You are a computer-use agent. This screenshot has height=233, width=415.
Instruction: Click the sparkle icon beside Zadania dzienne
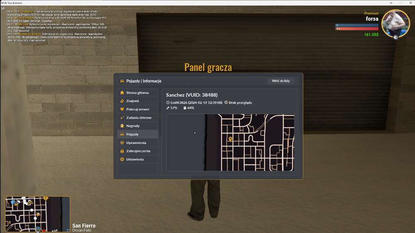[122, 117]
